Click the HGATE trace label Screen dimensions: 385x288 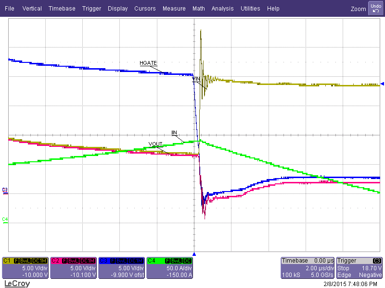click(x=148, y=63)
